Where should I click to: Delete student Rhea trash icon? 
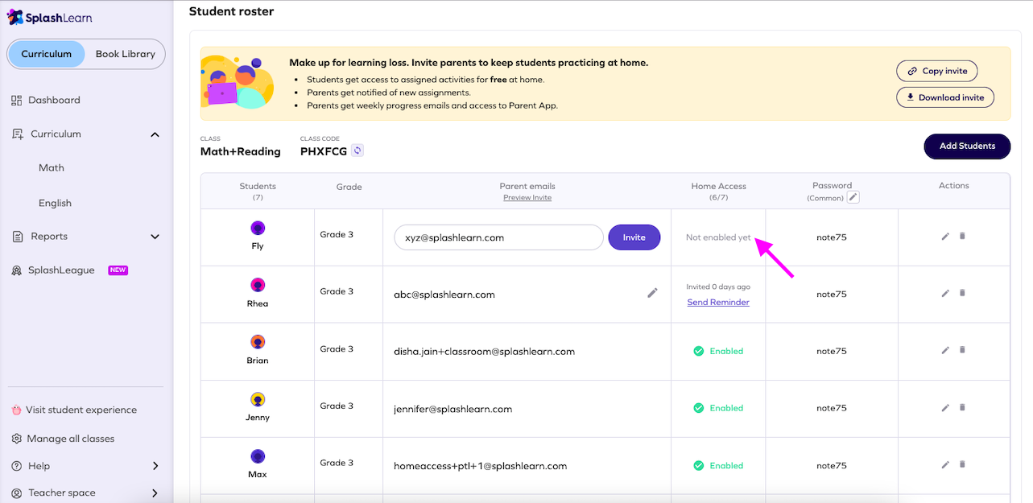coord(962,293)
